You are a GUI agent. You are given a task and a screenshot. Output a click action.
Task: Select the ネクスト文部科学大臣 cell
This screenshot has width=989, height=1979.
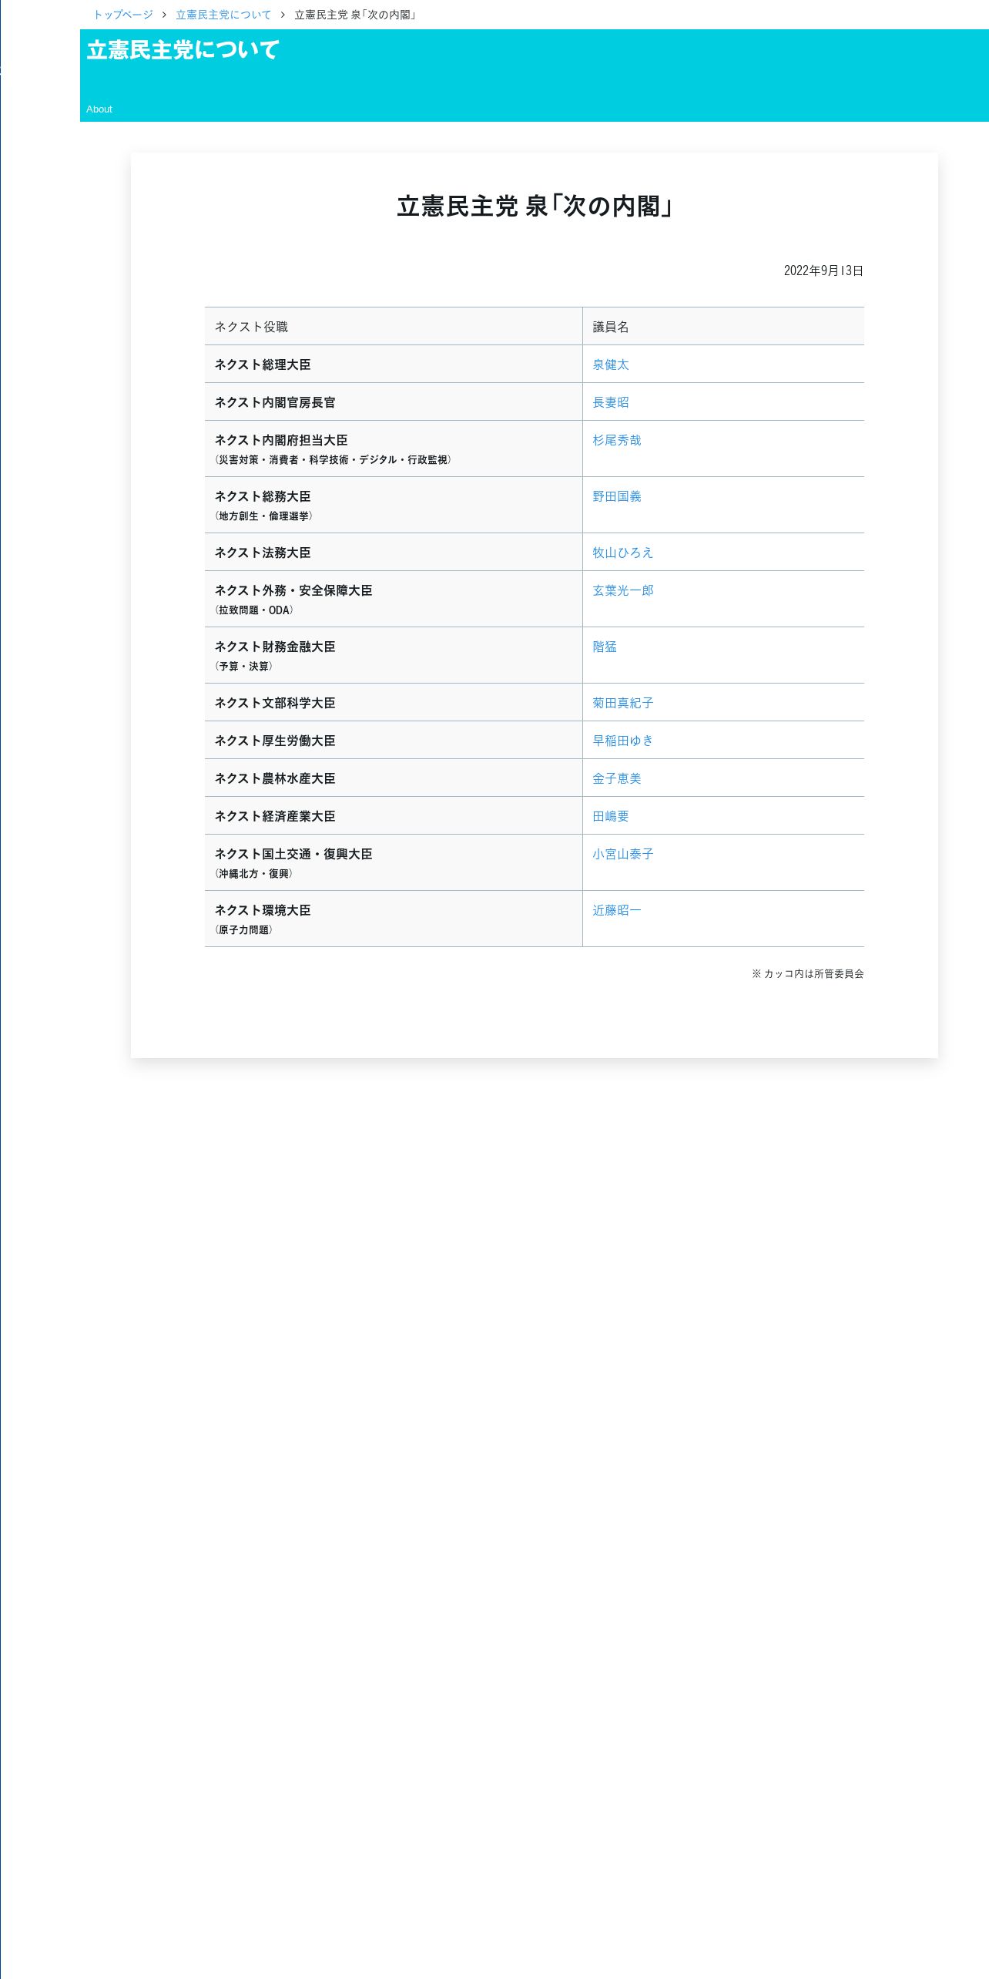(x=394, y=702)
